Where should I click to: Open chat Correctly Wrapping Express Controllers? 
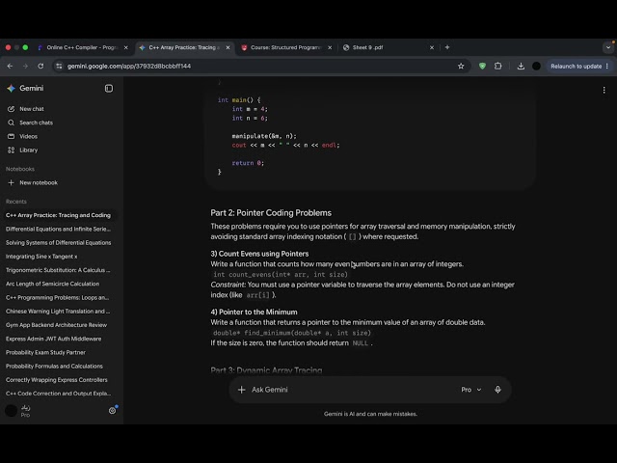click(57, 380)
